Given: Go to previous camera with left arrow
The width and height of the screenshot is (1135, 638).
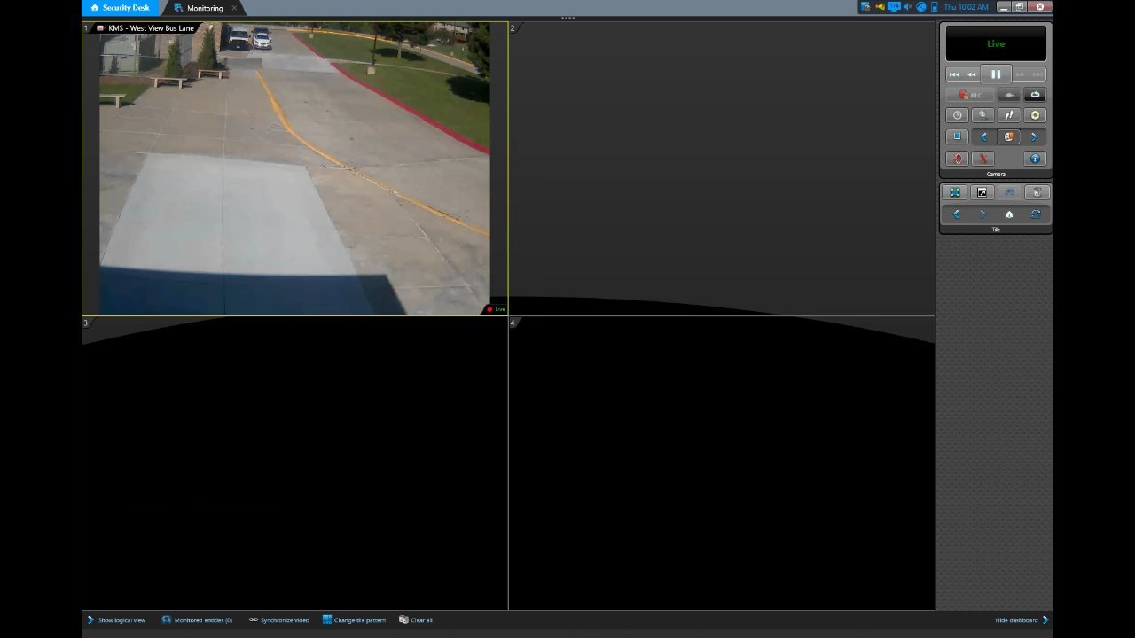Looking at the screenshot, I should click(983, 136).
